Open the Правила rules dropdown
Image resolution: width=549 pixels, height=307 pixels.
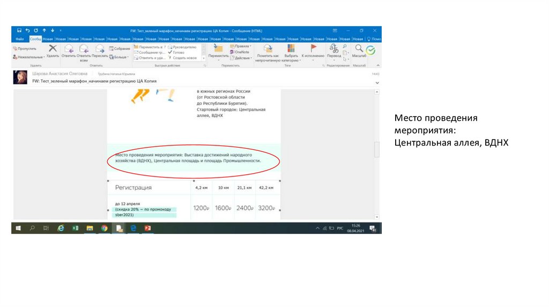[x=241, y=46]
